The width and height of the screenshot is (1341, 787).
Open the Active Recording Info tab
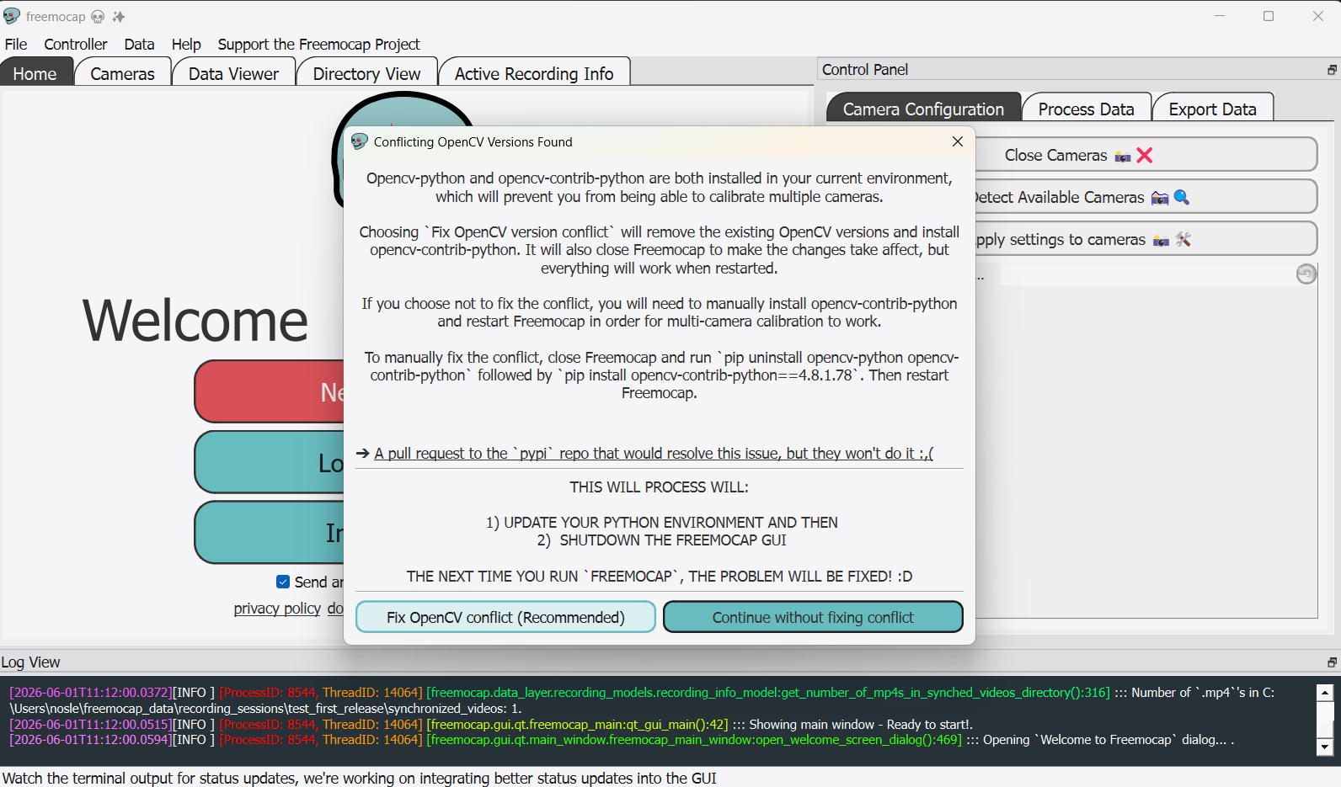[x=534, y=73]
